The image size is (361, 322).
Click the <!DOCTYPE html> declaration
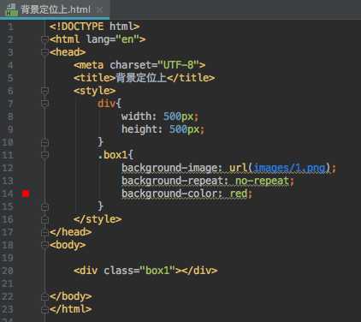coord(94,27)
